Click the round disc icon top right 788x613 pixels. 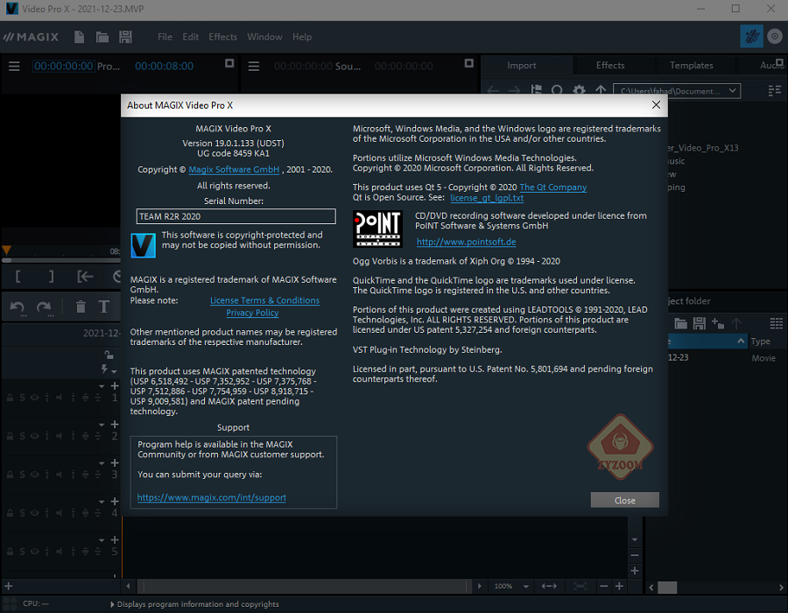tap(775, 36)
